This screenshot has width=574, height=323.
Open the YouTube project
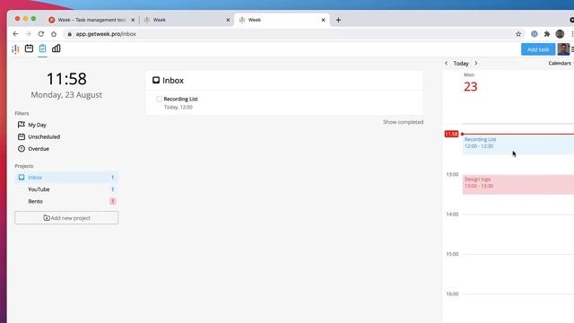pyautogui.click(x=66, y=189)
